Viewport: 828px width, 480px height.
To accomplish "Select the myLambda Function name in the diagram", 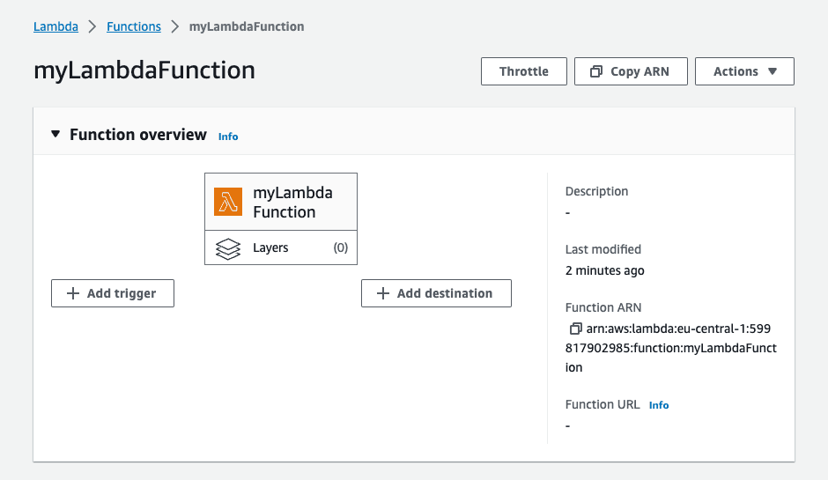I will coord(292,202).
